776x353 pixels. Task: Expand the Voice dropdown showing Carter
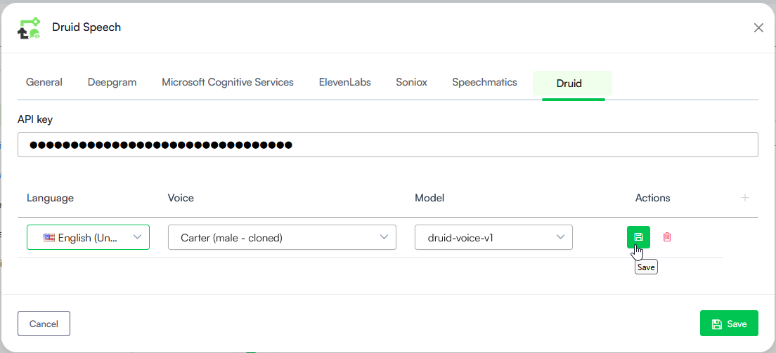pyautogui.click(x=282, y=237)
